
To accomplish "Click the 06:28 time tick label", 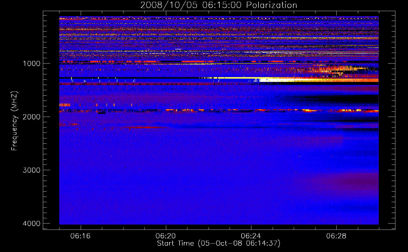I will (336, 236).
